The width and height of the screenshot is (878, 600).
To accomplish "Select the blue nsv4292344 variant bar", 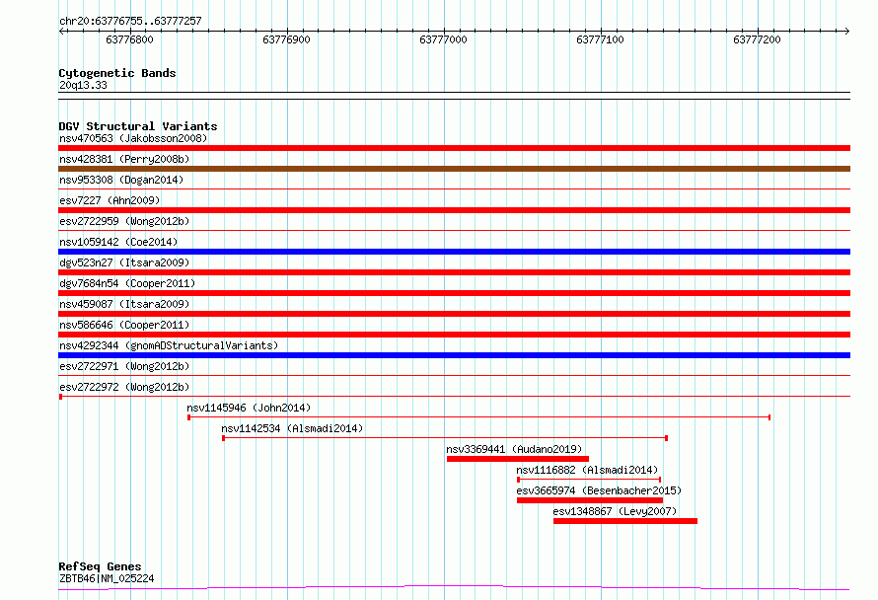I will click(x=454, y=355).
